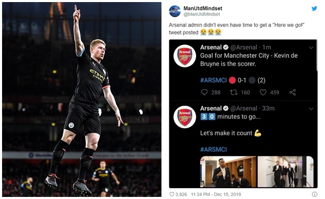This screenshot has height=199, width=325.
Task: Retweet the Arsenal goal tweet
Action: pyautogui.click(x=234, y=92)
